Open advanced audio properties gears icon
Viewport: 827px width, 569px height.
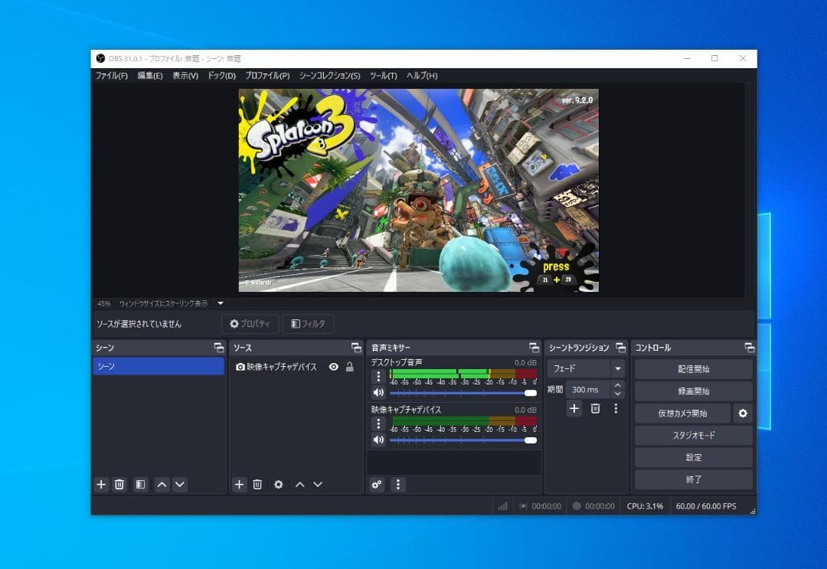pos(376,484)
